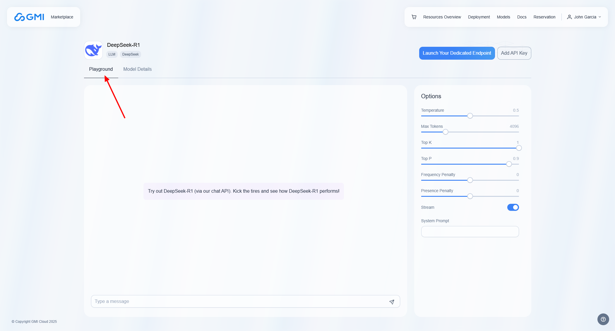Open the Docs link
The height and width of the screenshot is (331, 615).
point(522,17)
